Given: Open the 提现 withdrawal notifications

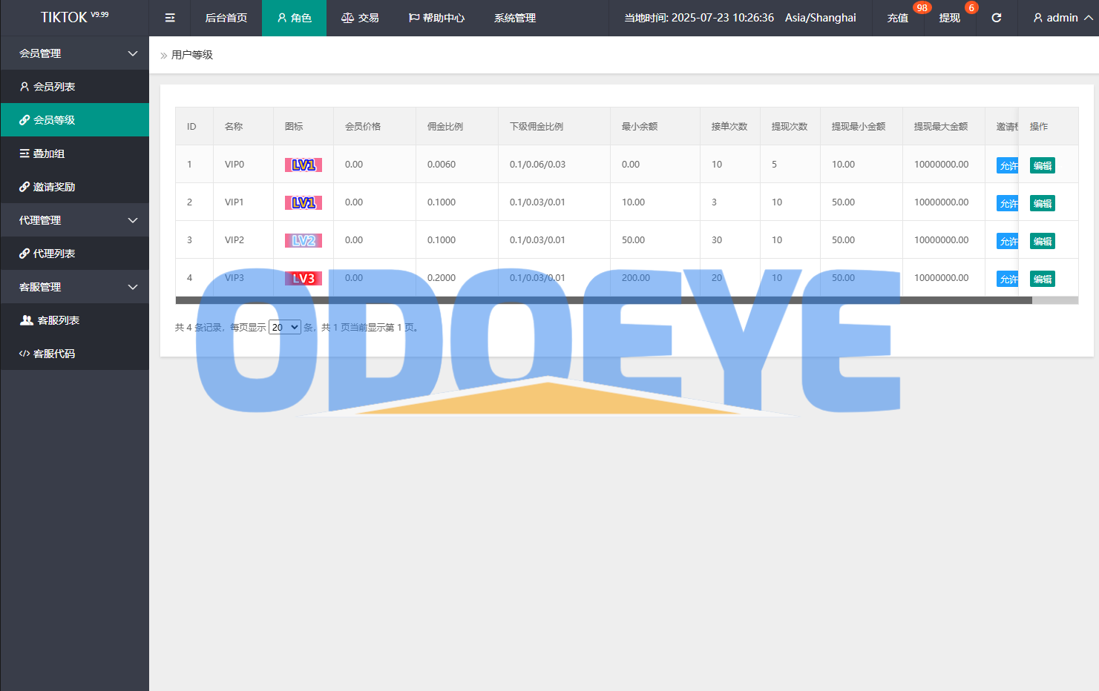Looking at the screenshot, I should [950, 18].
